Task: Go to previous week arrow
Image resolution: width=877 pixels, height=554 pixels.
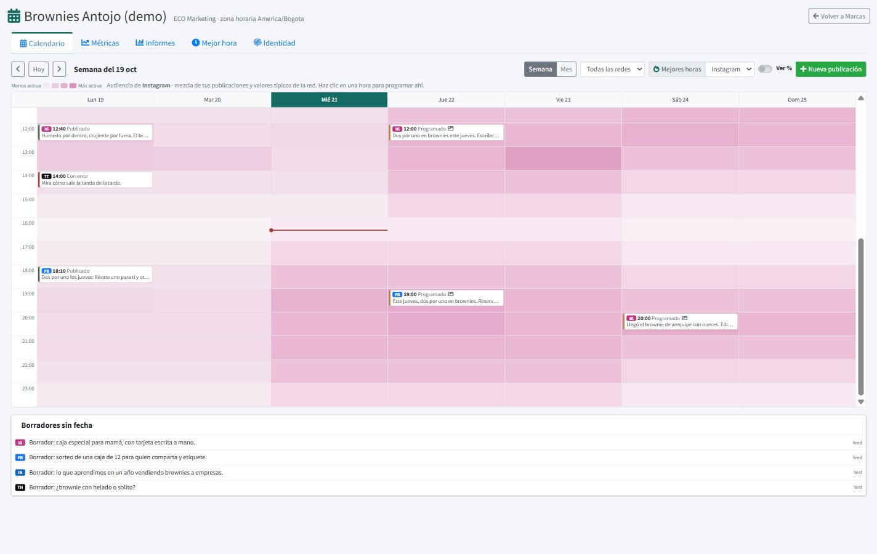Action: point(18,69)
